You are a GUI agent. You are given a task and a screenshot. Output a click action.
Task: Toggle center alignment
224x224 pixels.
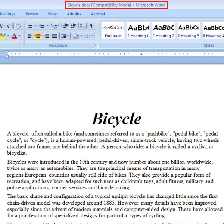38,36
